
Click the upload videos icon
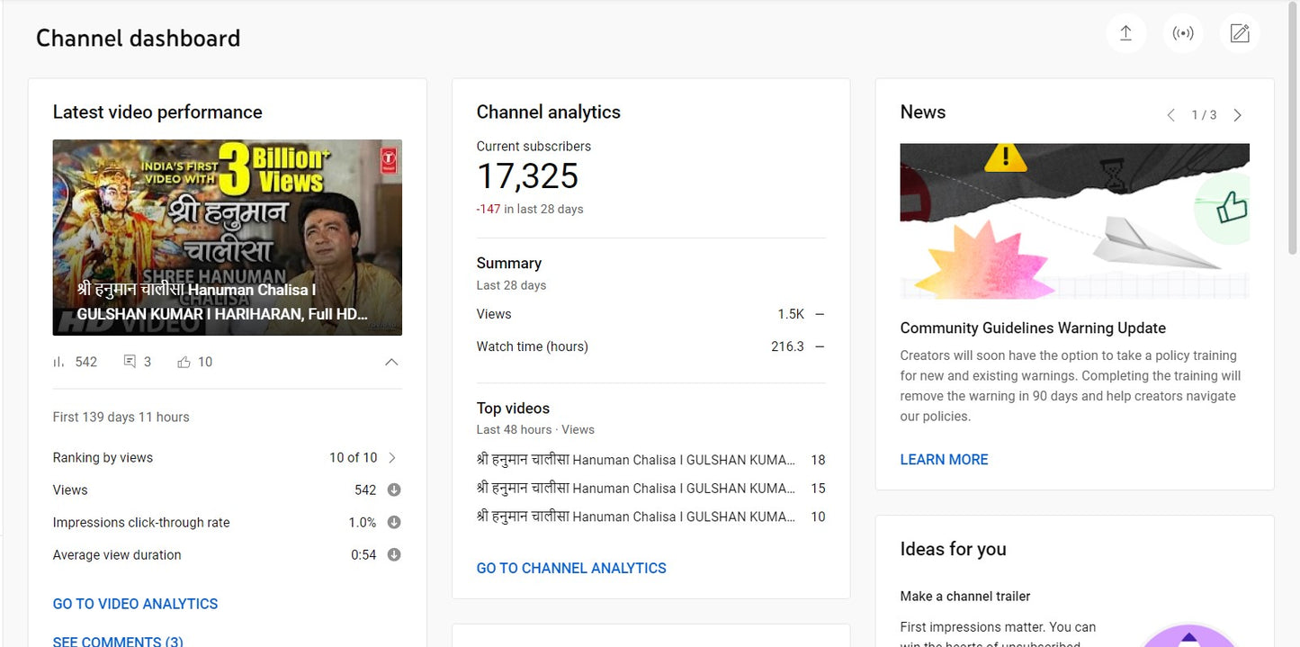[1125, 34]
